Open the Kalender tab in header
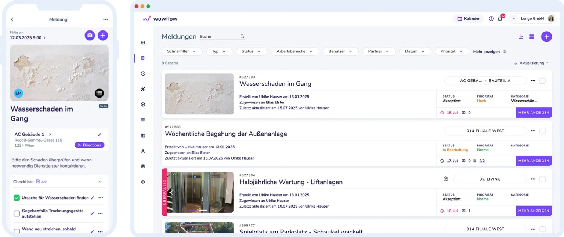This screenshot has height=237, width=564. [x=468, y=19]
